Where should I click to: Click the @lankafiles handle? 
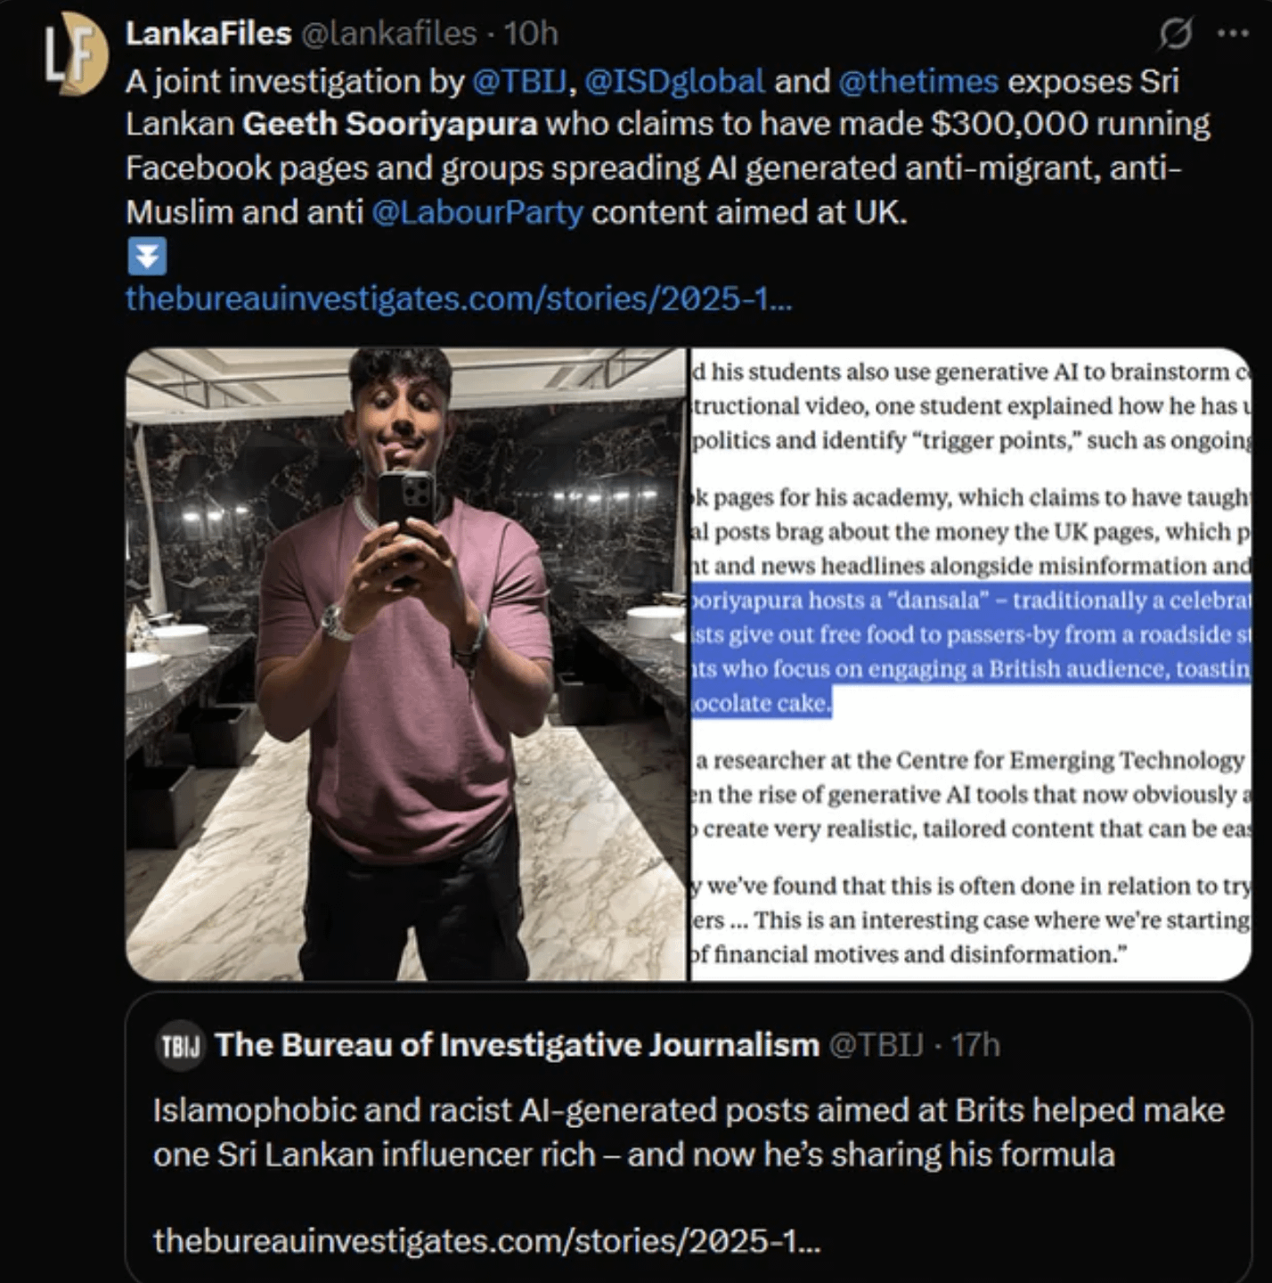(389, 34)
